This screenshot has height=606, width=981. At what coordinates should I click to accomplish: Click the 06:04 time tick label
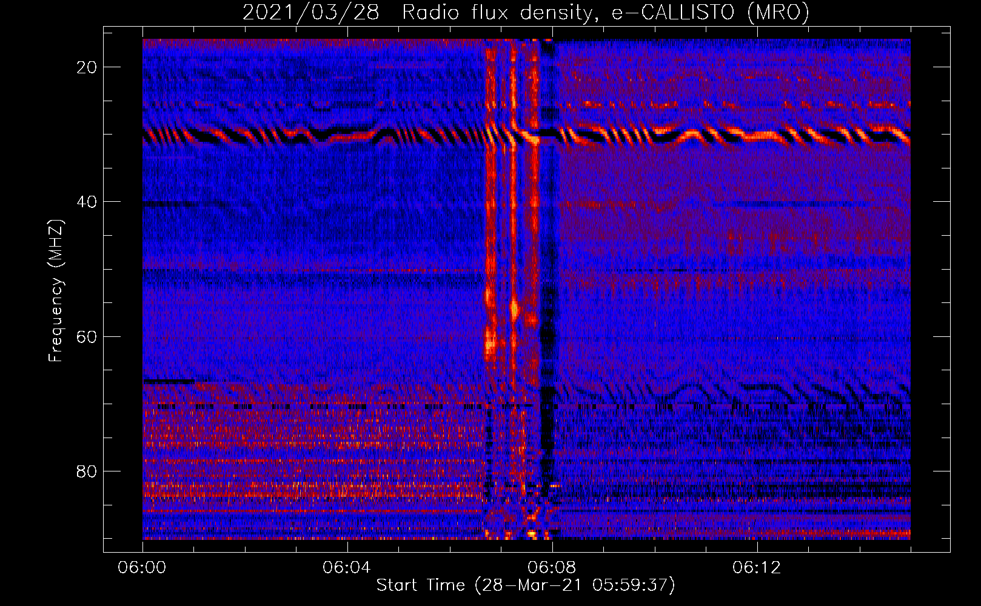point(347,568)
